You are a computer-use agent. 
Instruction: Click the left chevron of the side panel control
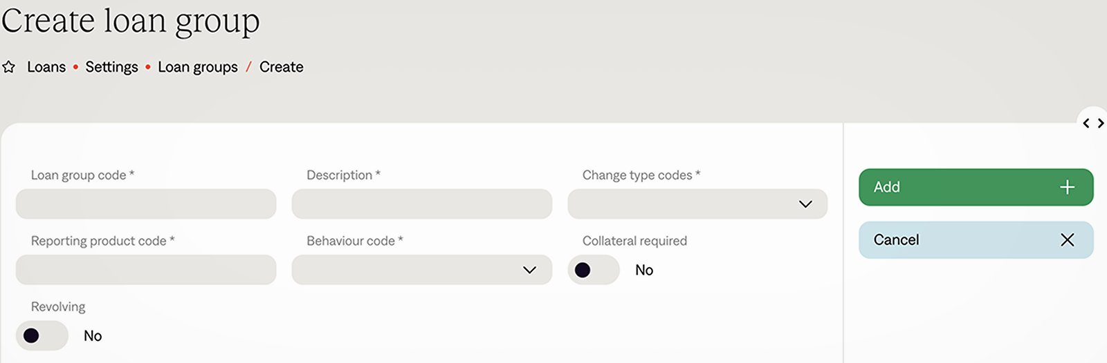tap(1086, 124)
